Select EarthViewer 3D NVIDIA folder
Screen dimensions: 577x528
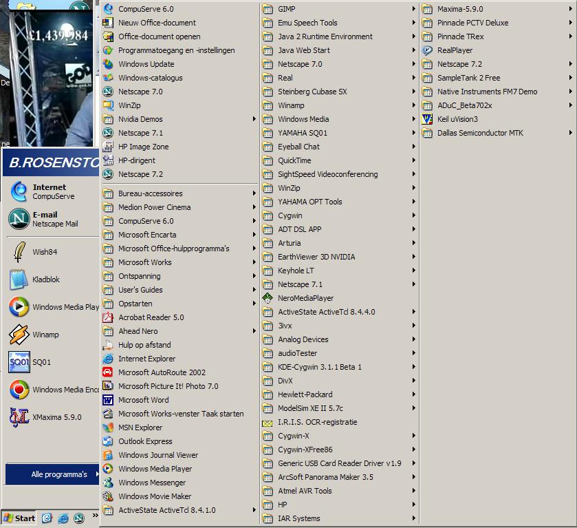pyautogui.click(x=339, y=257)
